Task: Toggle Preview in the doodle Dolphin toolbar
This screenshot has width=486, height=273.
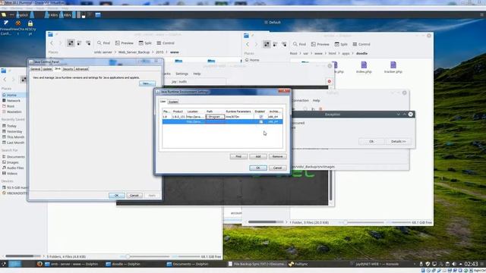Action: [x=320, y=44]
